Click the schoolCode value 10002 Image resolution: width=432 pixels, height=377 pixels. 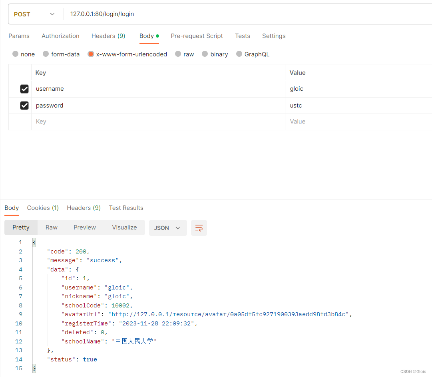point(120,305)
